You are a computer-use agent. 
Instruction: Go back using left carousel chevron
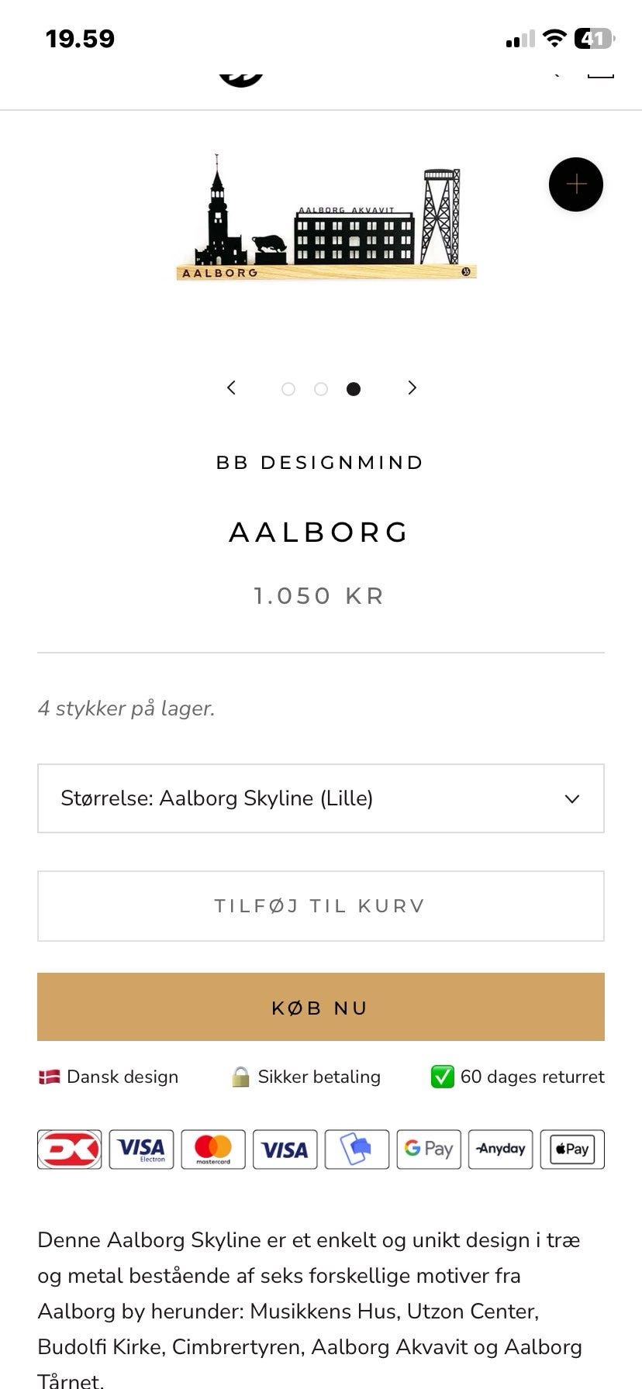click(x=230, y=388)
